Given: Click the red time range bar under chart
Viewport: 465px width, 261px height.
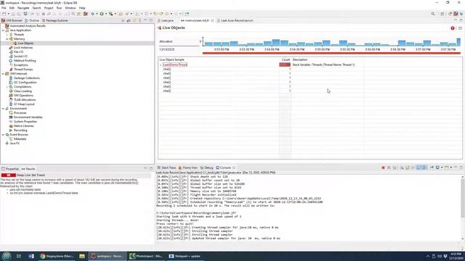Looking at the screenshot, I should pyautogui.click(x=331, y=53).
